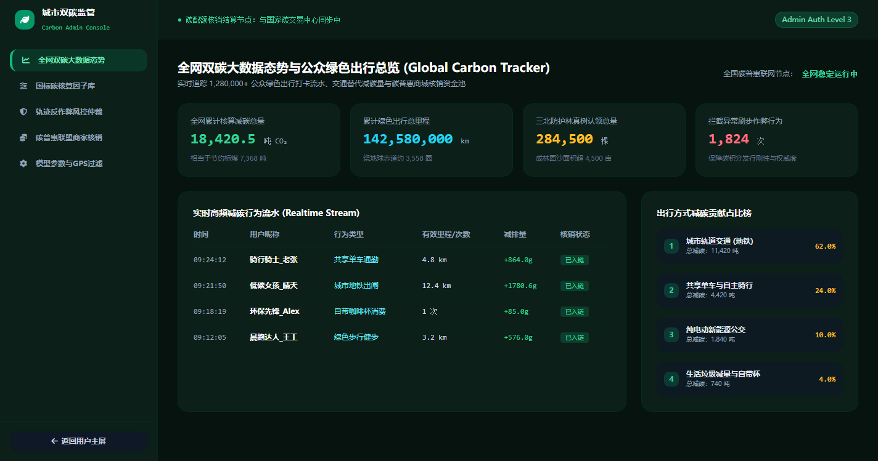Viewport: 878px width, 461px height.
Task: Open 模型参数与GPS过滤 menu item
Action: (79, 164)
